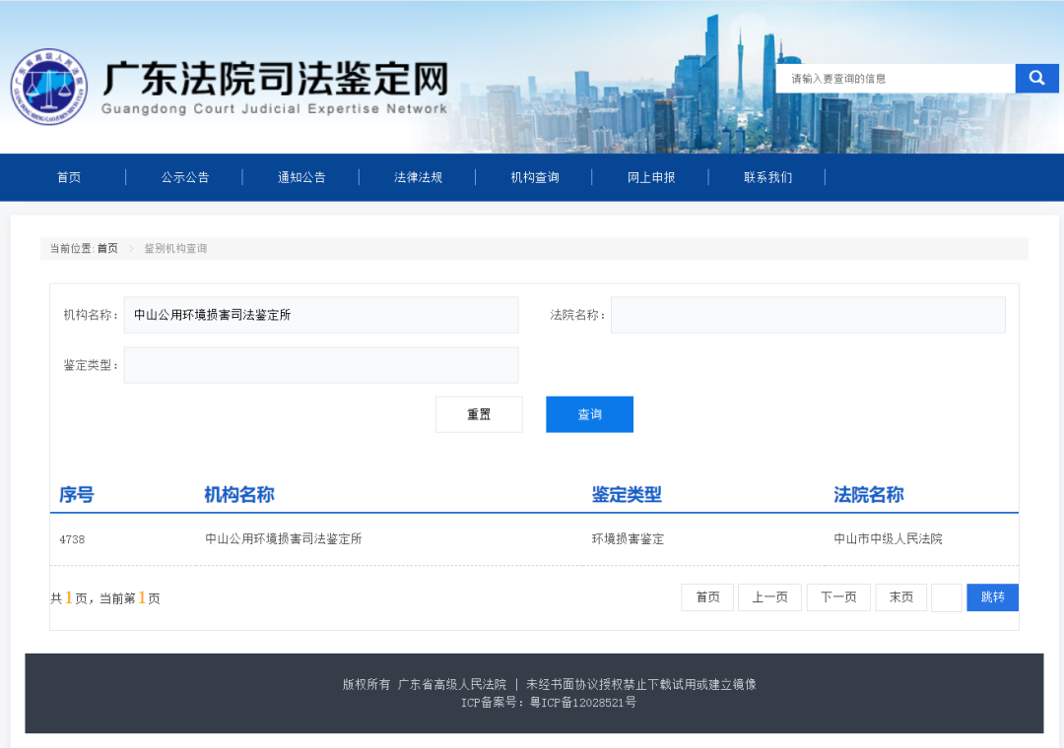Click the 下一页 pagination button
Screen dimensions: 1064x748
point(838,597)
